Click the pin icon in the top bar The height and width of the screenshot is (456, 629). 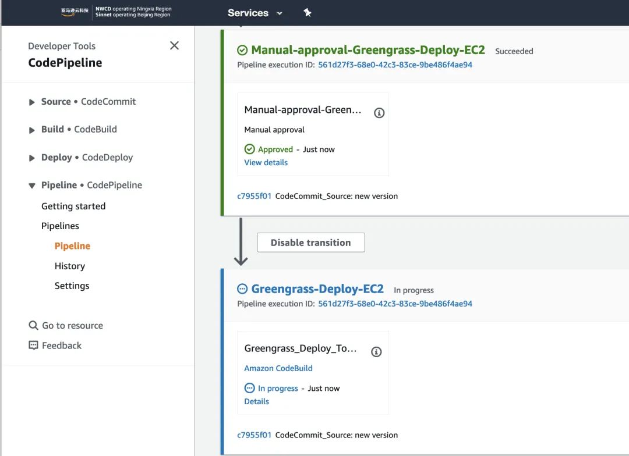pos(308,13)
